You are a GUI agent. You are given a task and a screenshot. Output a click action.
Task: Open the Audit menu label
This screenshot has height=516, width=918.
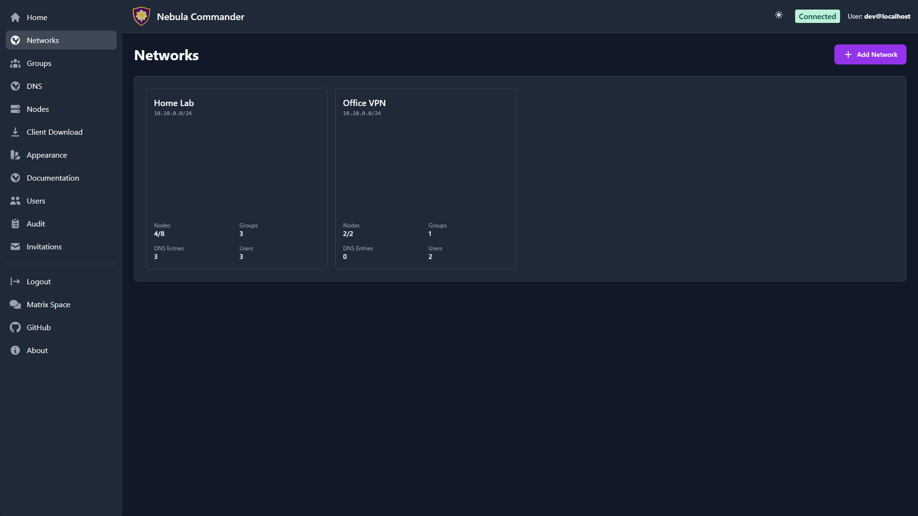[x=36, y=224]
